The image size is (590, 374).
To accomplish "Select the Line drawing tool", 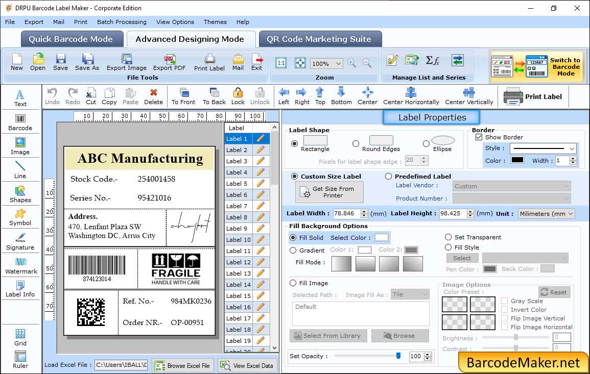I will click(20, 170).
